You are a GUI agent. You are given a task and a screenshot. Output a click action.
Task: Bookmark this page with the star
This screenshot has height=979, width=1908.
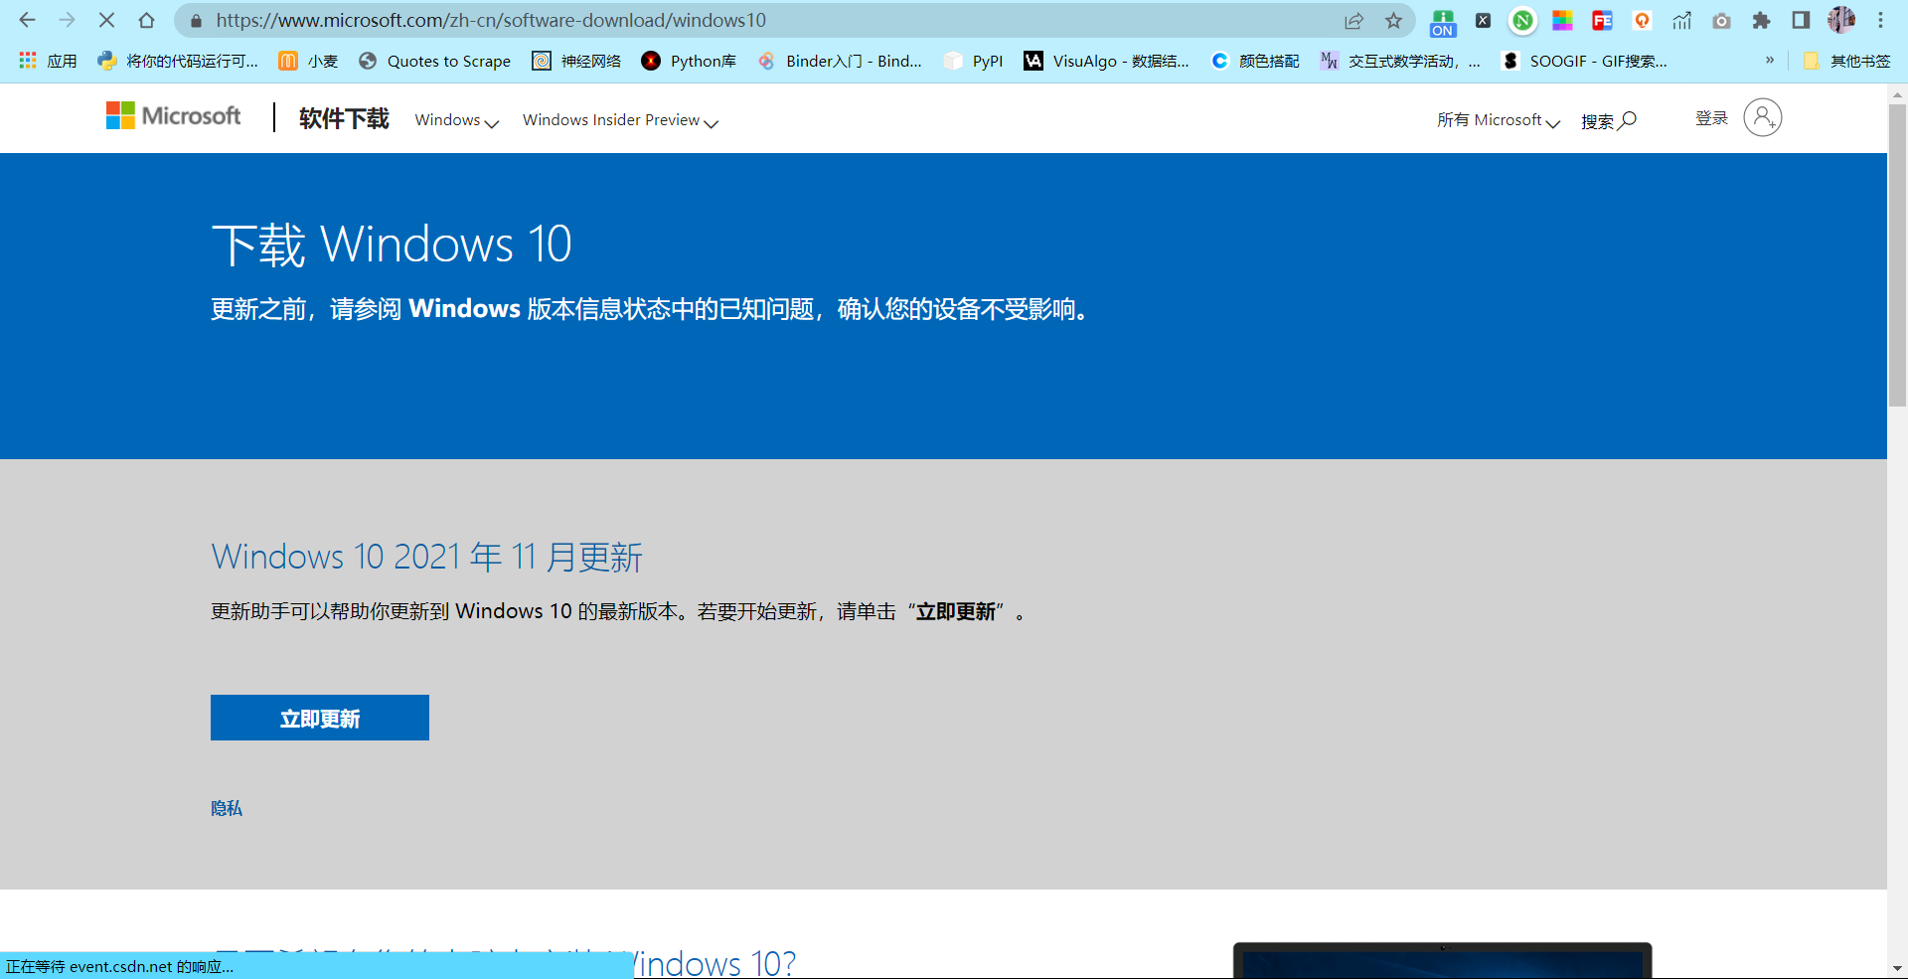point(1393,21)
